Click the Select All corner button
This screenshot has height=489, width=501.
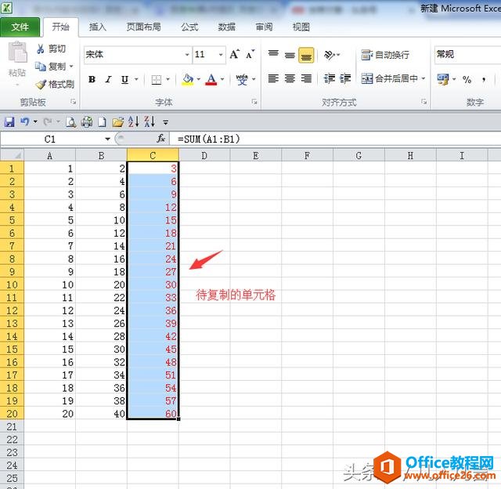(12, 155)
